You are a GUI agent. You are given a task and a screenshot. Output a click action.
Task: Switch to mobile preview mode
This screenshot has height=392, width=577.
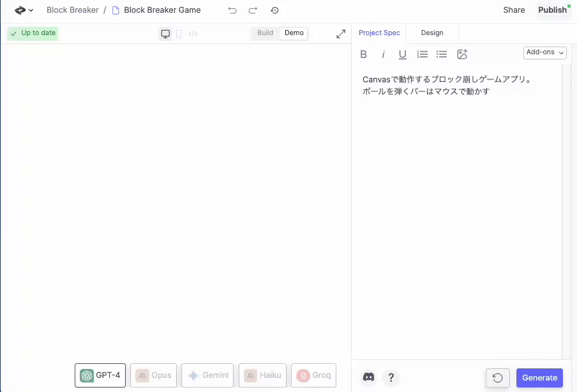179,34
